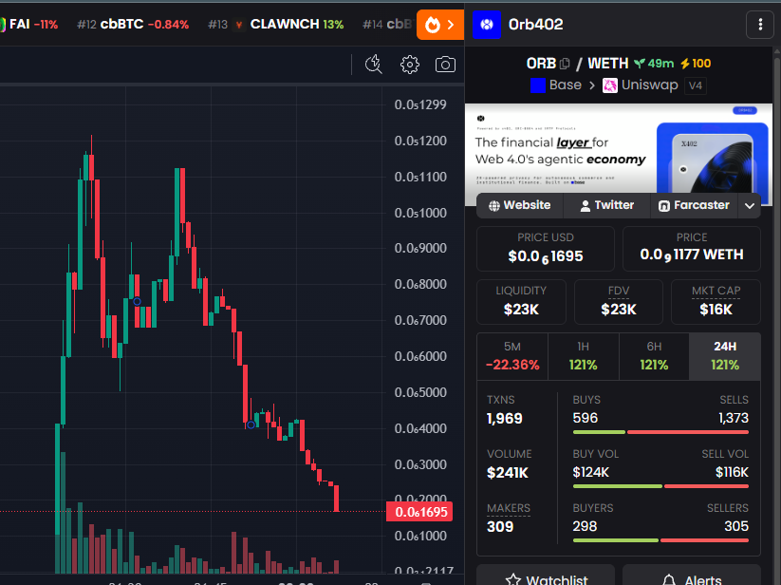Click the BUYS 596 value
The width and height of the screenshot is (781, 585).
[x=585, y=418]
